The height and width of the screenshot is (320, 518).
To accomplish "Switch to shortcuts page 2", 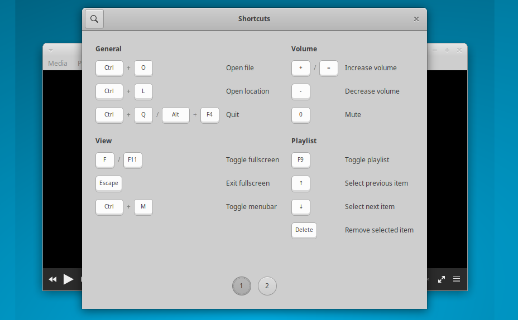I will 267,286.
